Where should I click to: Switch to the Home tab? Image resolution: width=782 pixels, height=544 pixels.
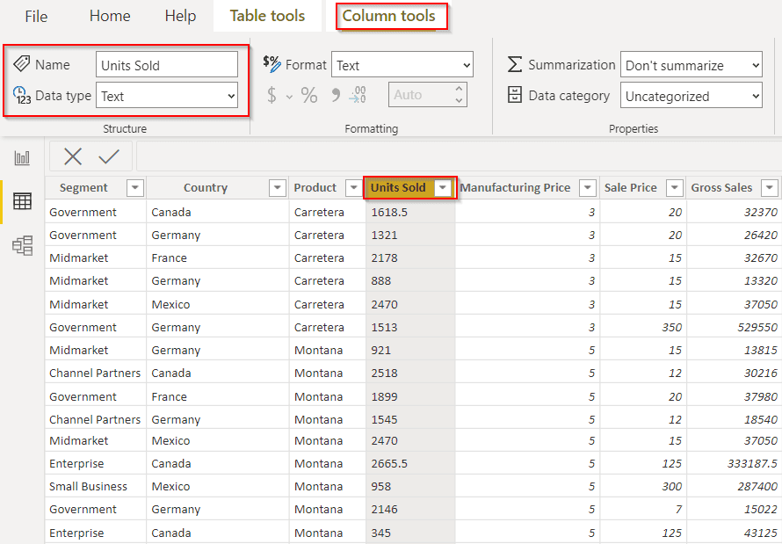click(x=110, y=16)
